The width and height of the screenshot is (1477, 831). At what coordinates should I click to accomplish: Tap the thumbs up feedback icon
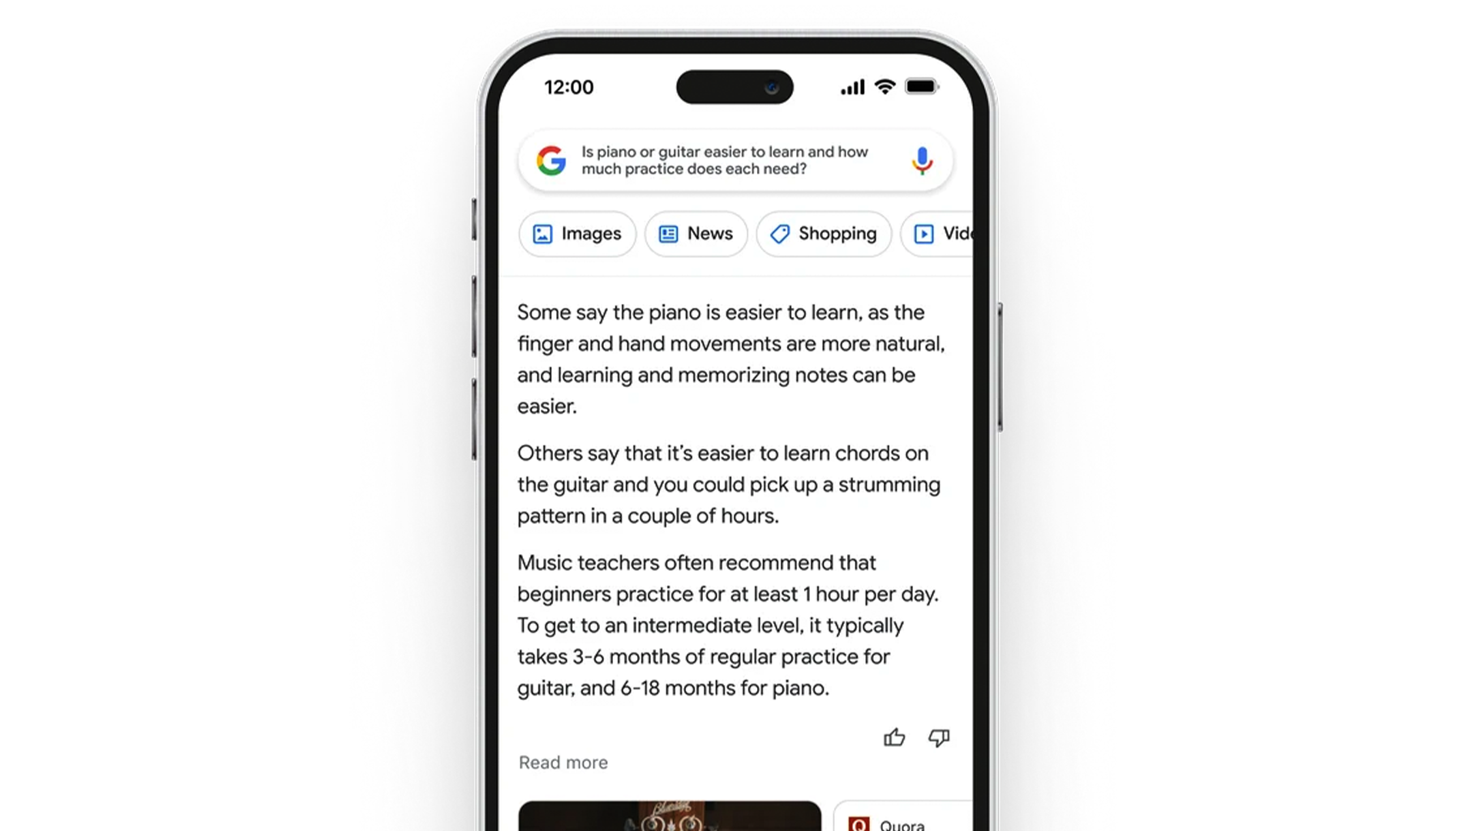pyautogui.click(x=894, y=738)
